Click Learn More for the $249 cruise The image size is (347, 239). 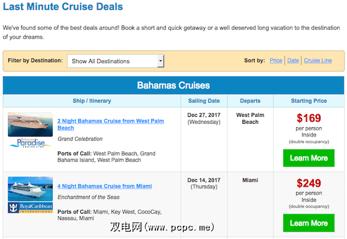(309, 223)
